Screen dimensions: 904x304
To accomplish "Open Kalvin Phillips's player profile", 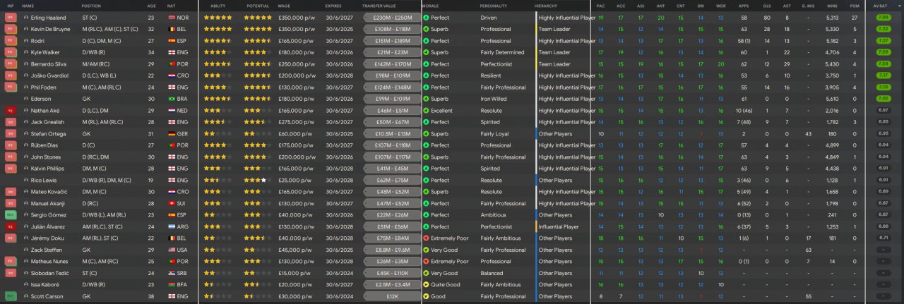I will pyautogui.click(x=47, y=169).
